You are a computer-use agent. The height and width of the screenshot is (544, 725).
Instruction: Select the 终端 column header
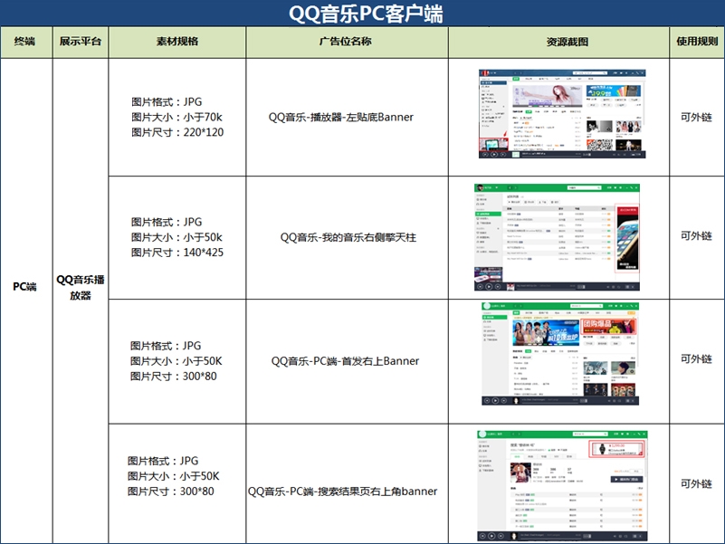25,41
